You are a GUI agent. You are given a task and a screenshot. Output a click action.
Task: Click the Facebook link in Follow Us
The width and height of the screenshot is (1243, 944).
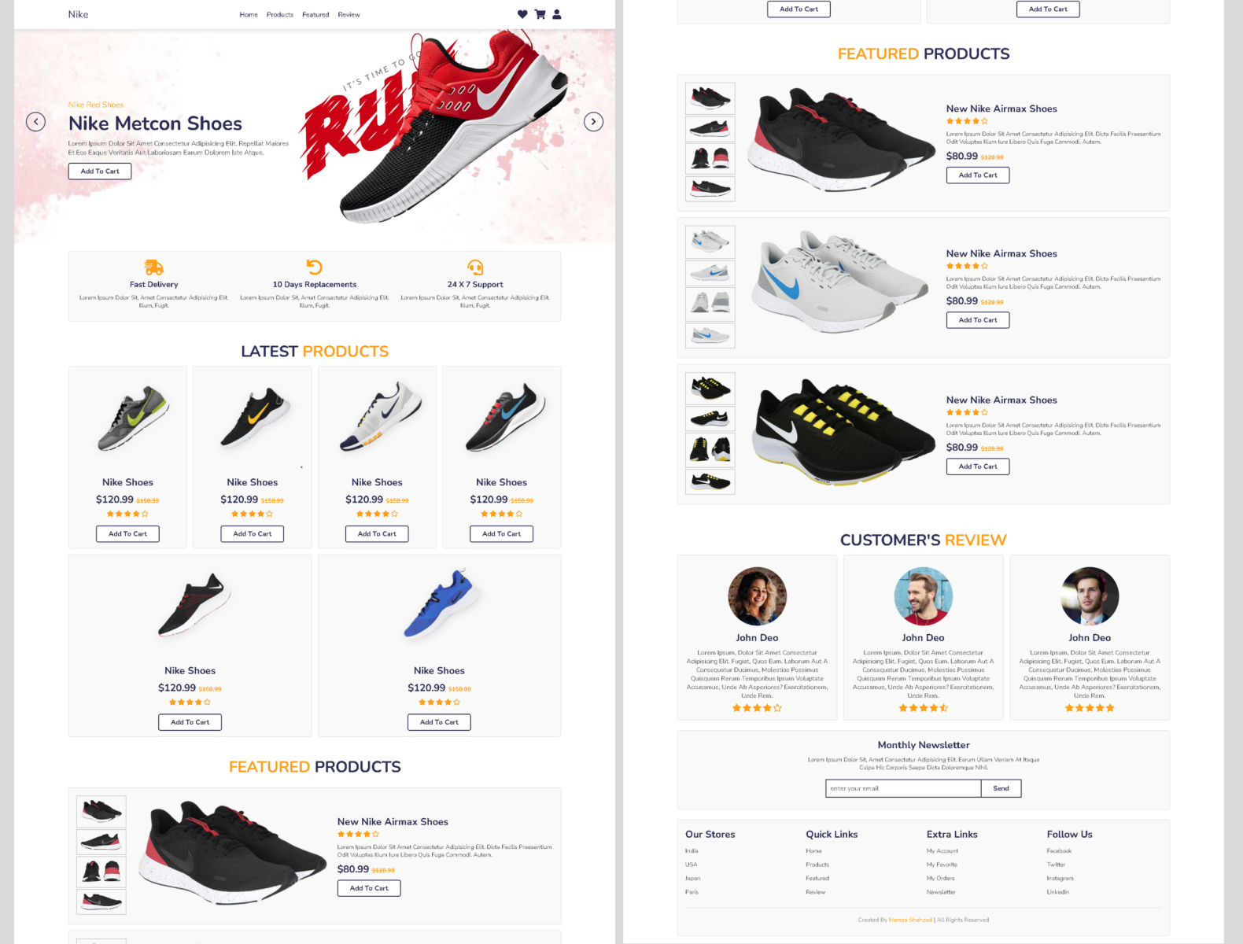[1059, 851]
